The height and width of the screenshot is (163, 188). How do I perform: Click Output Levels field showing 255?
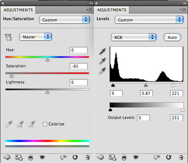tap(176, 118)
